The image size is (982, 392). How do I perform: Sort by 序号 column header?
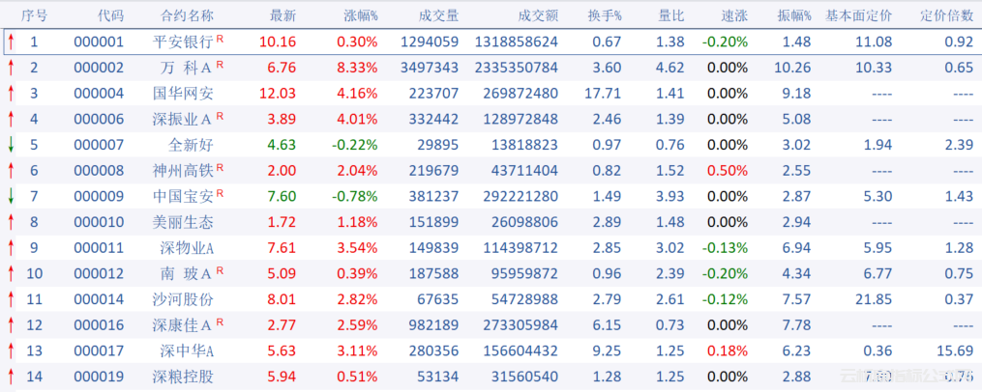[34, 15]
